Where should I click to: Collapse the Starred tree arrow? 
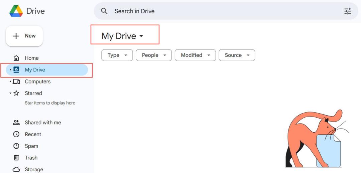(10, 93)
